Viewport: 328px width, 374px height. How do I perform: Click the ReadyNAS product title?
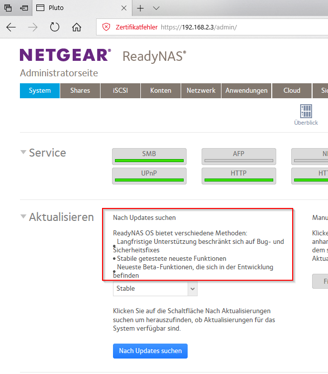[x=154, y=56]
